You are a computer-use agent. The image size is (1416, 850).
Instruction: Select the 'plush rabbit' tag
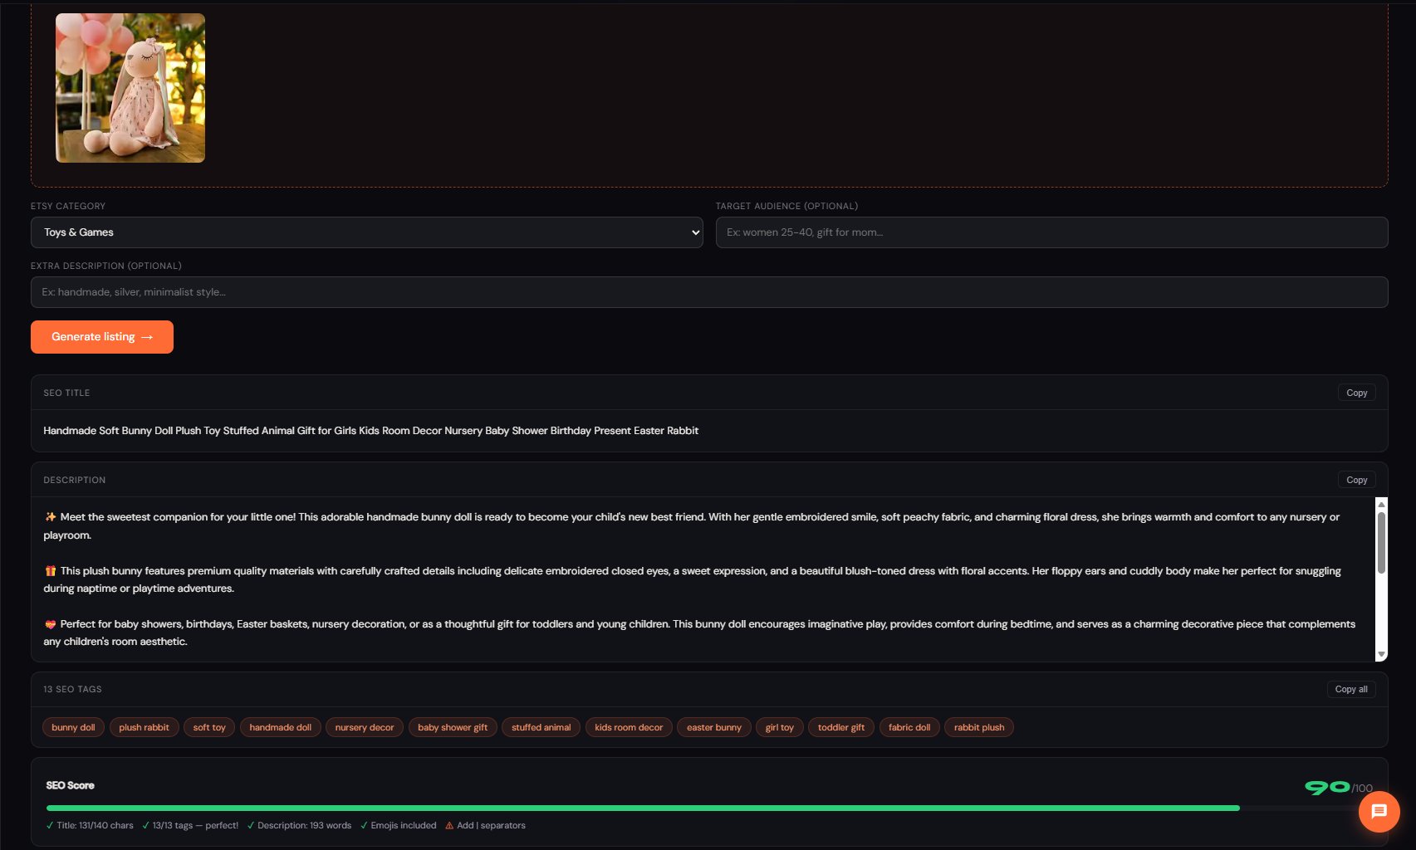click(144, 727)
